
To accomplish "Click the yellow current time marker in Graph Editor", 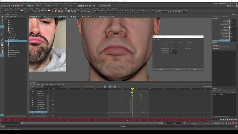I will pyautogui.click(x=133, y=88).
